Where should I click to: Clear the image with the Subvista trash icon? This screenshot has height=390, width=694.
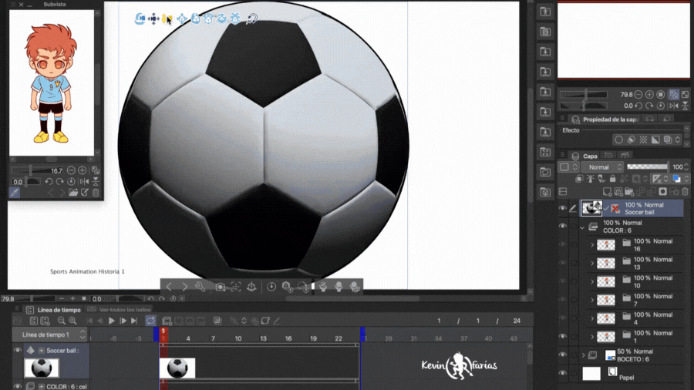coord(96,193)
